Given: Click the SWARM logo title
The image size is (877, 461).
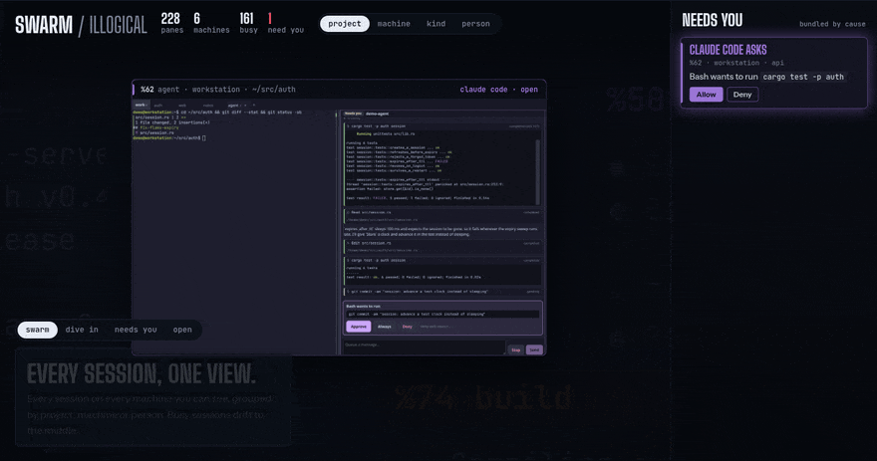Looking at the screenshot, I should click(44, 25).
